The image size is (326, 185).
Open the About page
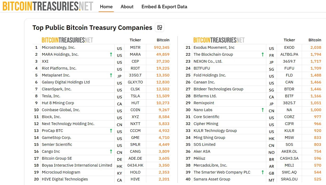[x=127, y=7]
